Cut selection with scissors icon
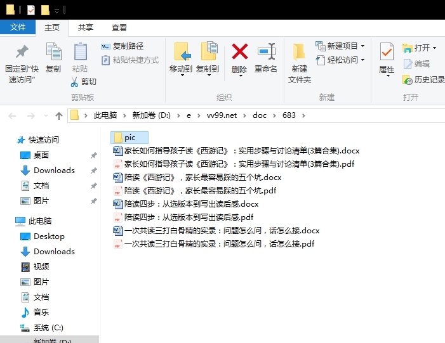445x343 pixels. pyautogui.click(x=83, y=82)
